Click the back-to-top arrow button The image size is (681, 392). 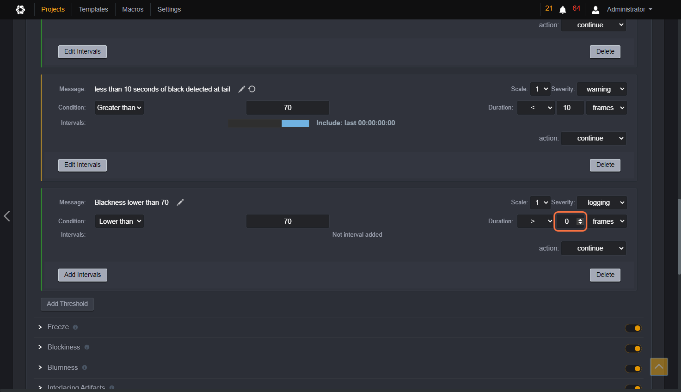(x=659, y=367)
